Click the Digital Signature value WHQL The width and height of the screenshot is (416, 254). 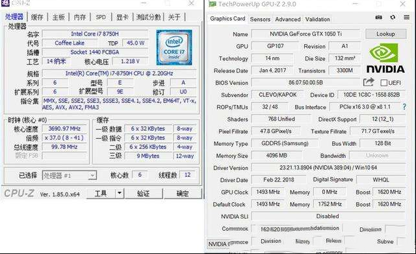(381, 180)
